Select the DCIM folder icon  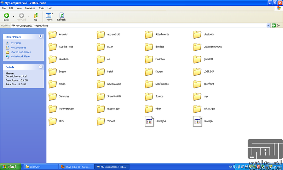[101, 47]
